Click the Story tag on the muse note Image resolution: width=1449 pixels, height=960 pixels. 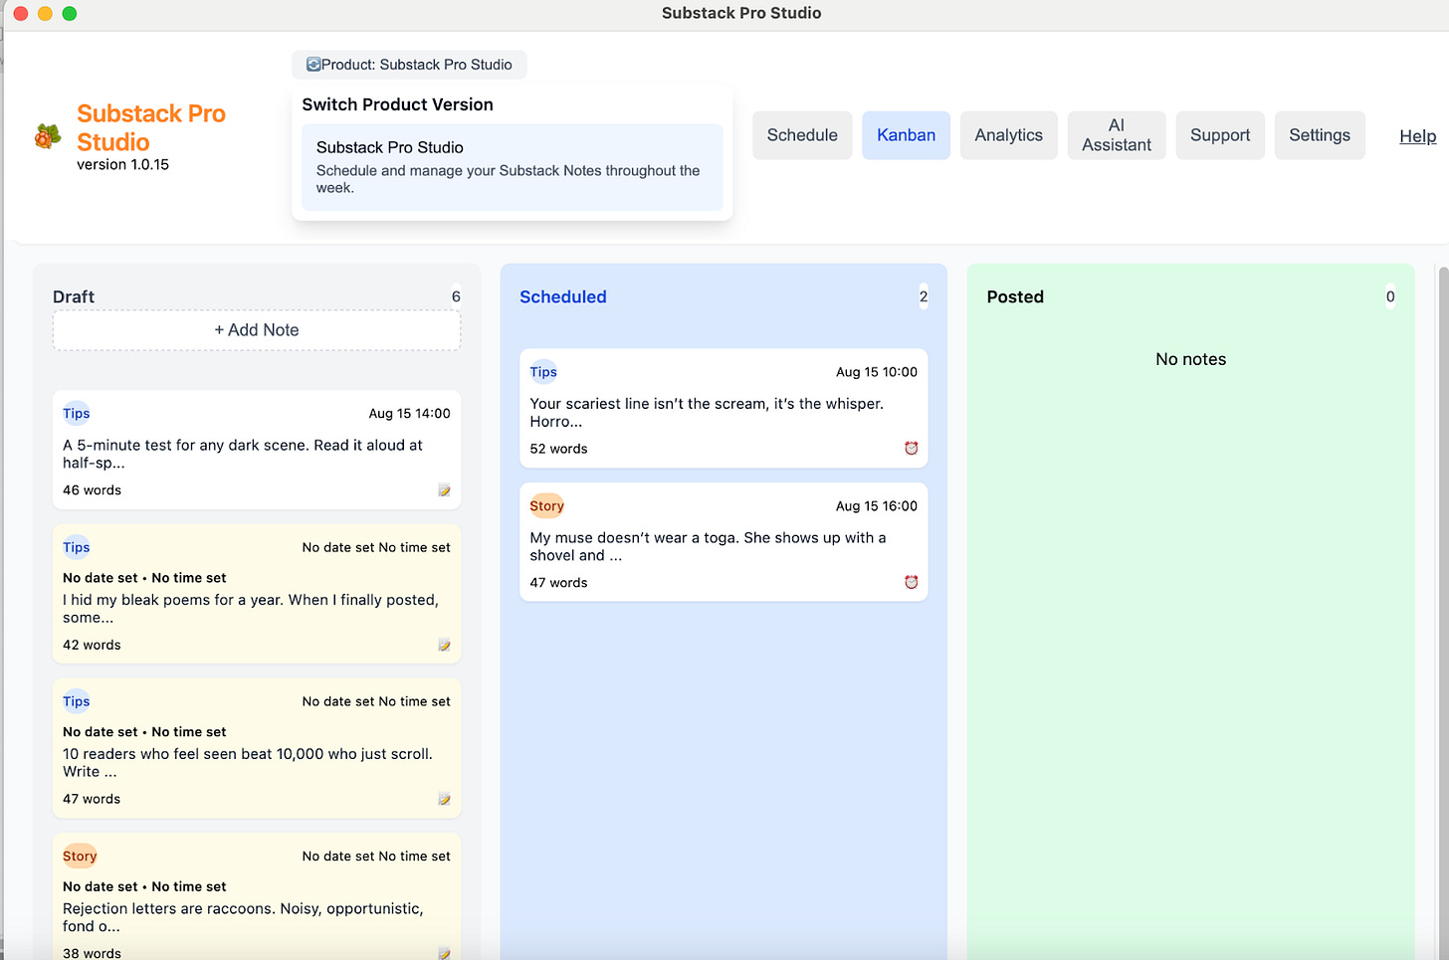(546, 506)
